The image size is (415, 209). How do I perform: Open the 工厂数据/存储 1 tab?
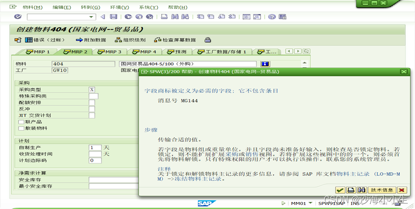[222, 52]
